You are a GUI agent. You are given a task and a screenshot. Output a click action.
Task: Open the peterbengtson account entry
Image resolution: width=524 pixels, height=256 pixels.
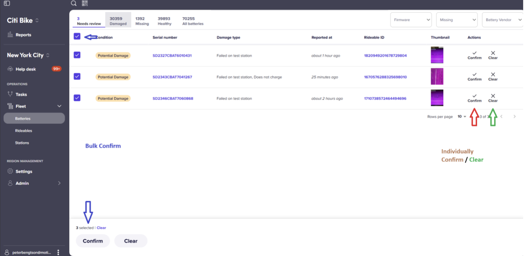tap(27, 252)
